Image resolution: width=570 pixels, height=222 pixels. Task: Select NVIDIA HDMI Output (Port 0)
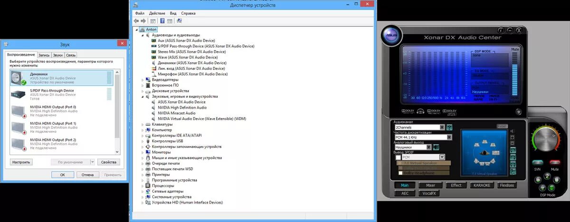tap(62, 111)
